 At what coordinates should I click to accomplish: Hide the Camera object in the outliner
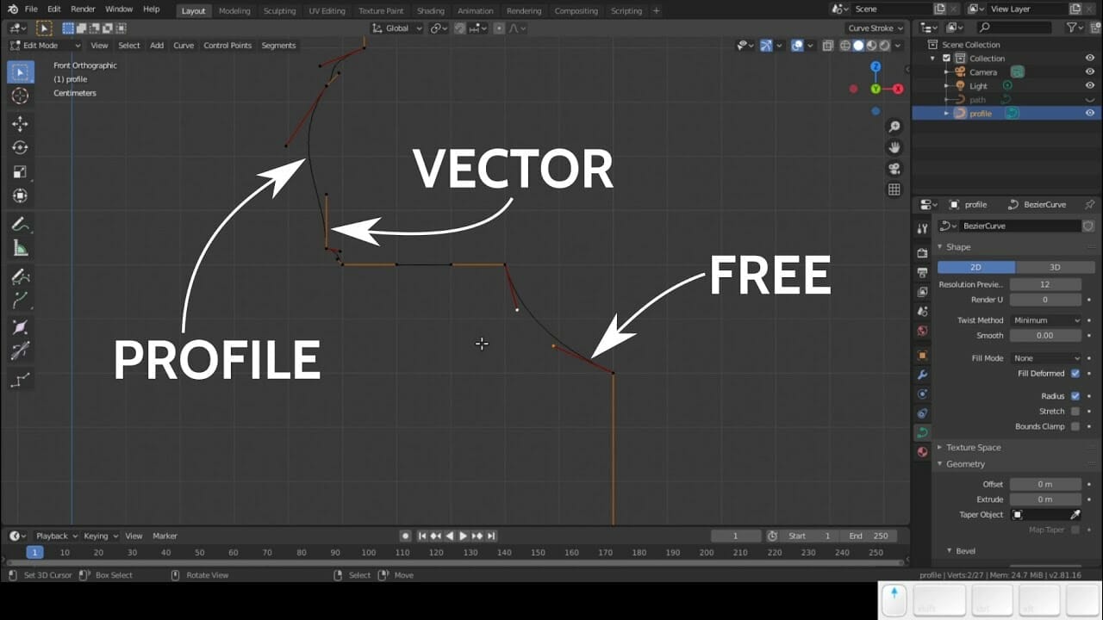[1087, 71]
